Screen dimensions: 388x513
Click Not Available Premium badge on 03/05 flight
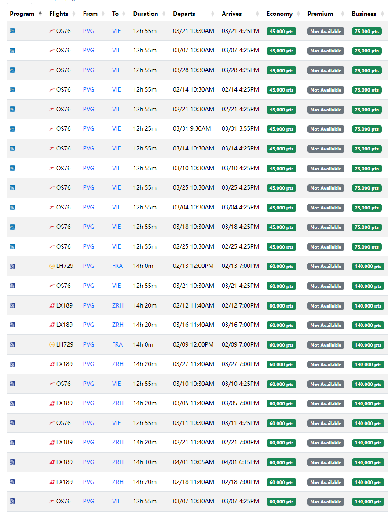tap(326, 403)
